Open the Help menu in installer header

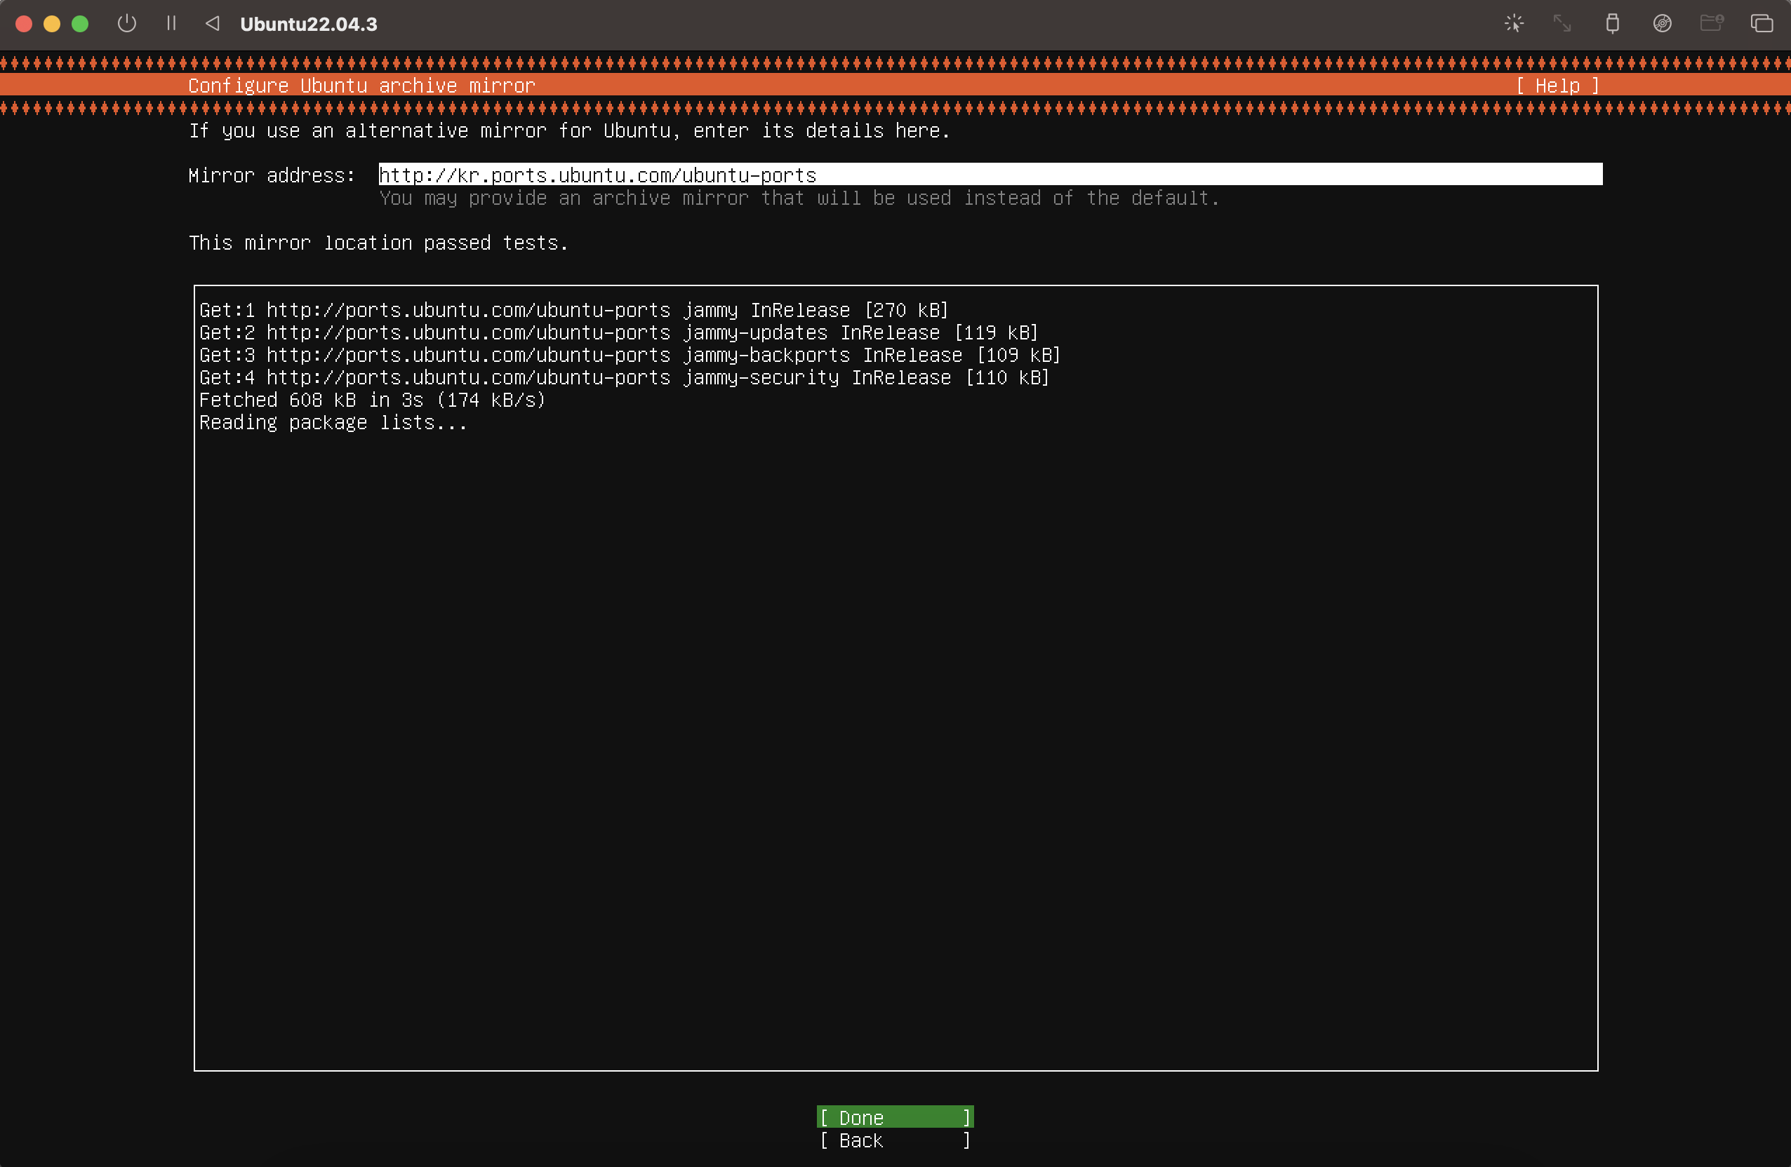[x=1557, y=86]
